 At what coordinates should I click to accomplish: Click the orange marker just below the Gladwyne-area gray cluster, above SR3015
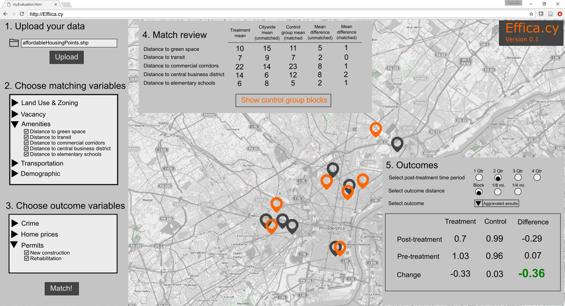[277, 204]
